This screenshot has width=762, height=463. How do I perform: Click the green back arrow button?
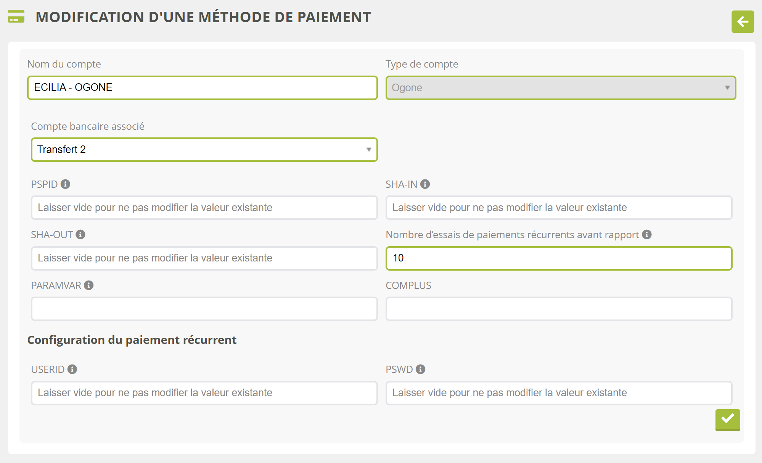click(x=742, y=22)
